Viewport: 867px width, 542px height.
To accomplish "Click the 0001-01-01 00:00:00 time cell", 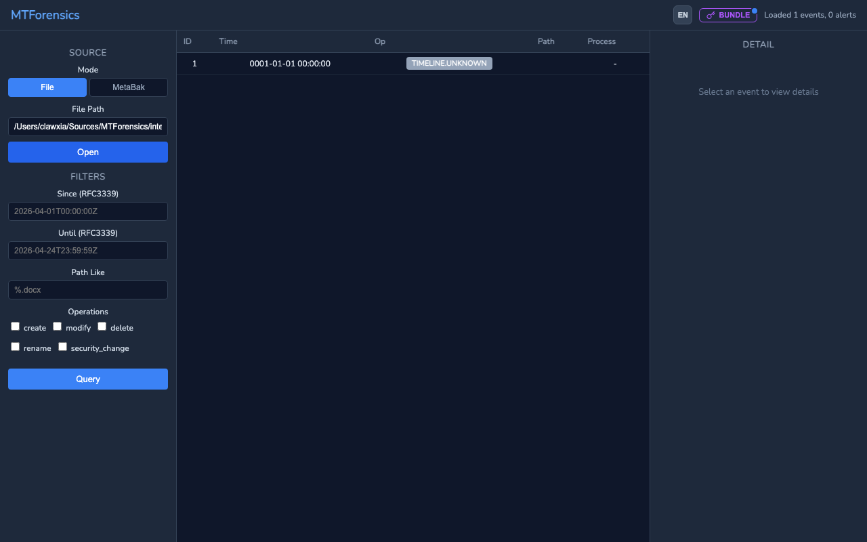I will tap(290, 64).
